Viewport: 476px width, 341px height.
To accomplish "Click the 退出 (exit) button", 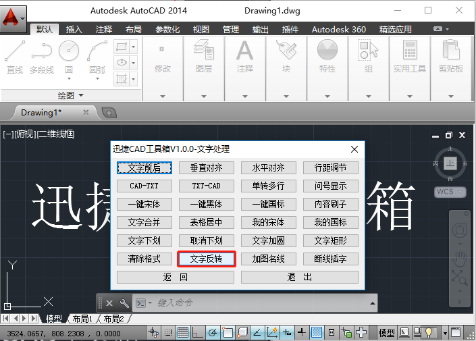I will (x=300, y=277).
